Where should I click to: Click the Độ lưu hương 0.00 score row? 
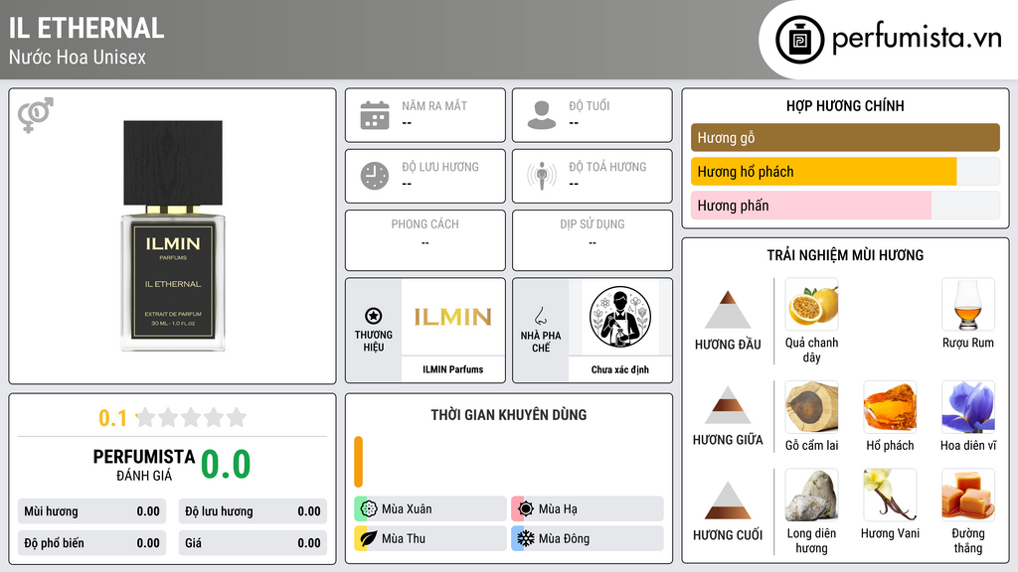pyautogui.click(x=253, y=511)
